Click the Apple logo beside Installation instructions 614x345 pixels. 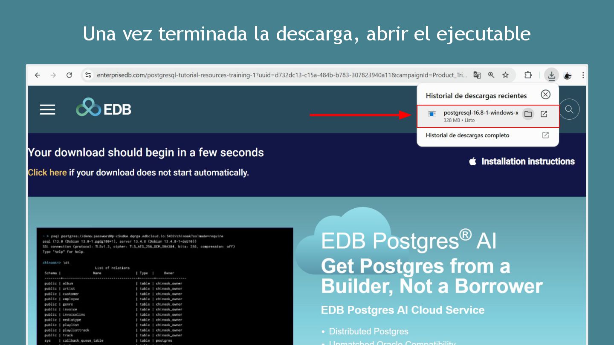pos(472,161)
